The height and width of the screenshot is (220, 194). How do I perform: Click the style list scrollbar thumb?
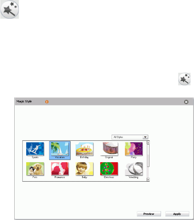pyautogui.click(x=148, y=156)
